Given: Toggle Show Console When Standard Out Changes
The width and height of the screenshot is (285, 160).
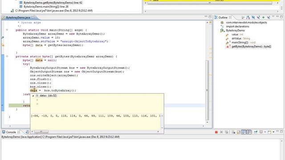Looking at the screenshot, I should tap(244, 132).
